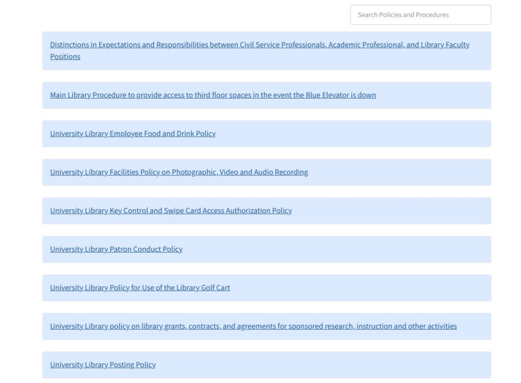The height and width of the screenshot is (383, 521).
Task: Open the Blue Elevator access procedure link
Action: (213, 95)
